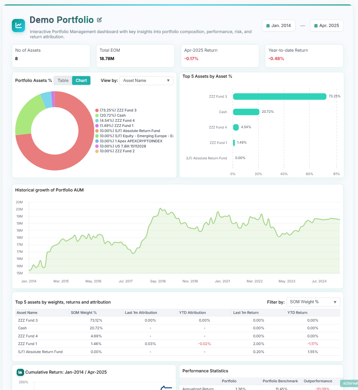Click the Apr-2025 Return -0.17% value
Image resolution: width=358 pixels, height=390 pixels.
coord(191,59)
